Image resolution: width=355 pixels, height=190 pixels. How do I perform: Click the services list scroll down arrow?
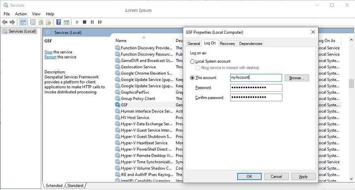pyautogui.click(x=351, y=178)
